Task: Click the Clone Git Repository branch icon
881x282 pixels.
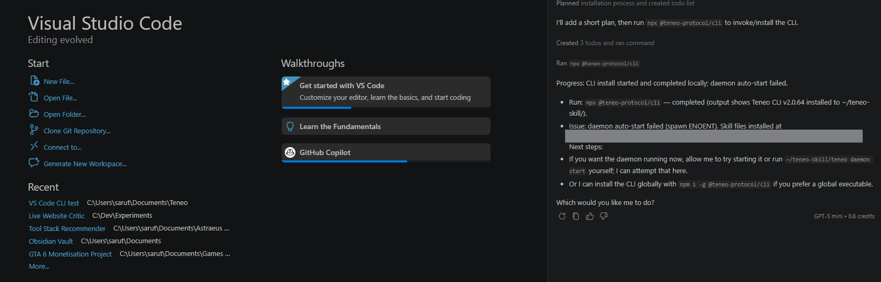Action: click(34, 130)
